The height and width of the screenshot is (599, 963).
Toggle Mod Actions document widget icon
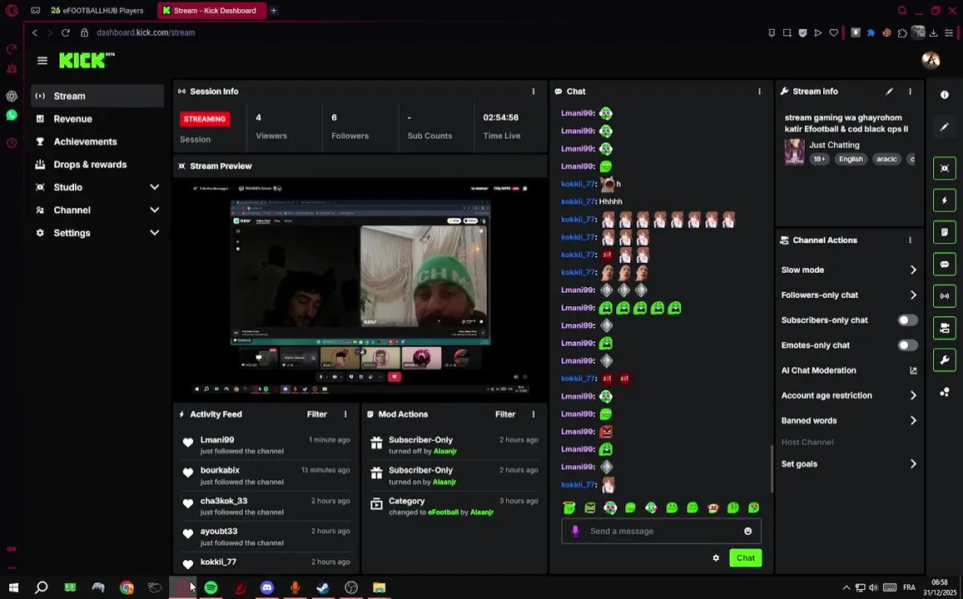point(945,232)
